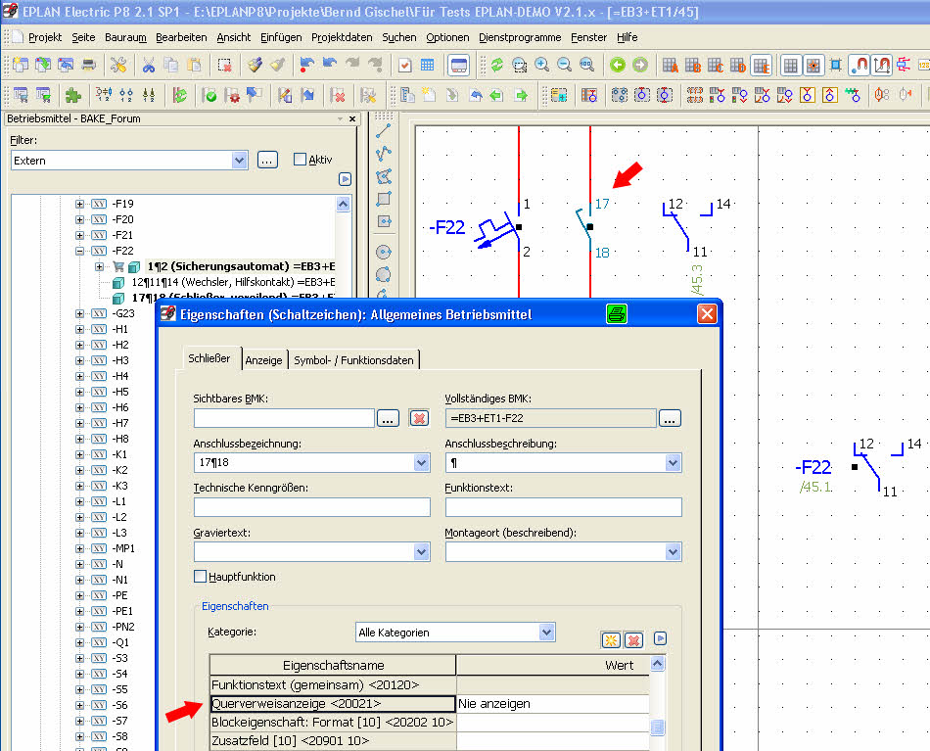Expand the Sicherungsautomat sub-node under -F22

click(99, 266)
